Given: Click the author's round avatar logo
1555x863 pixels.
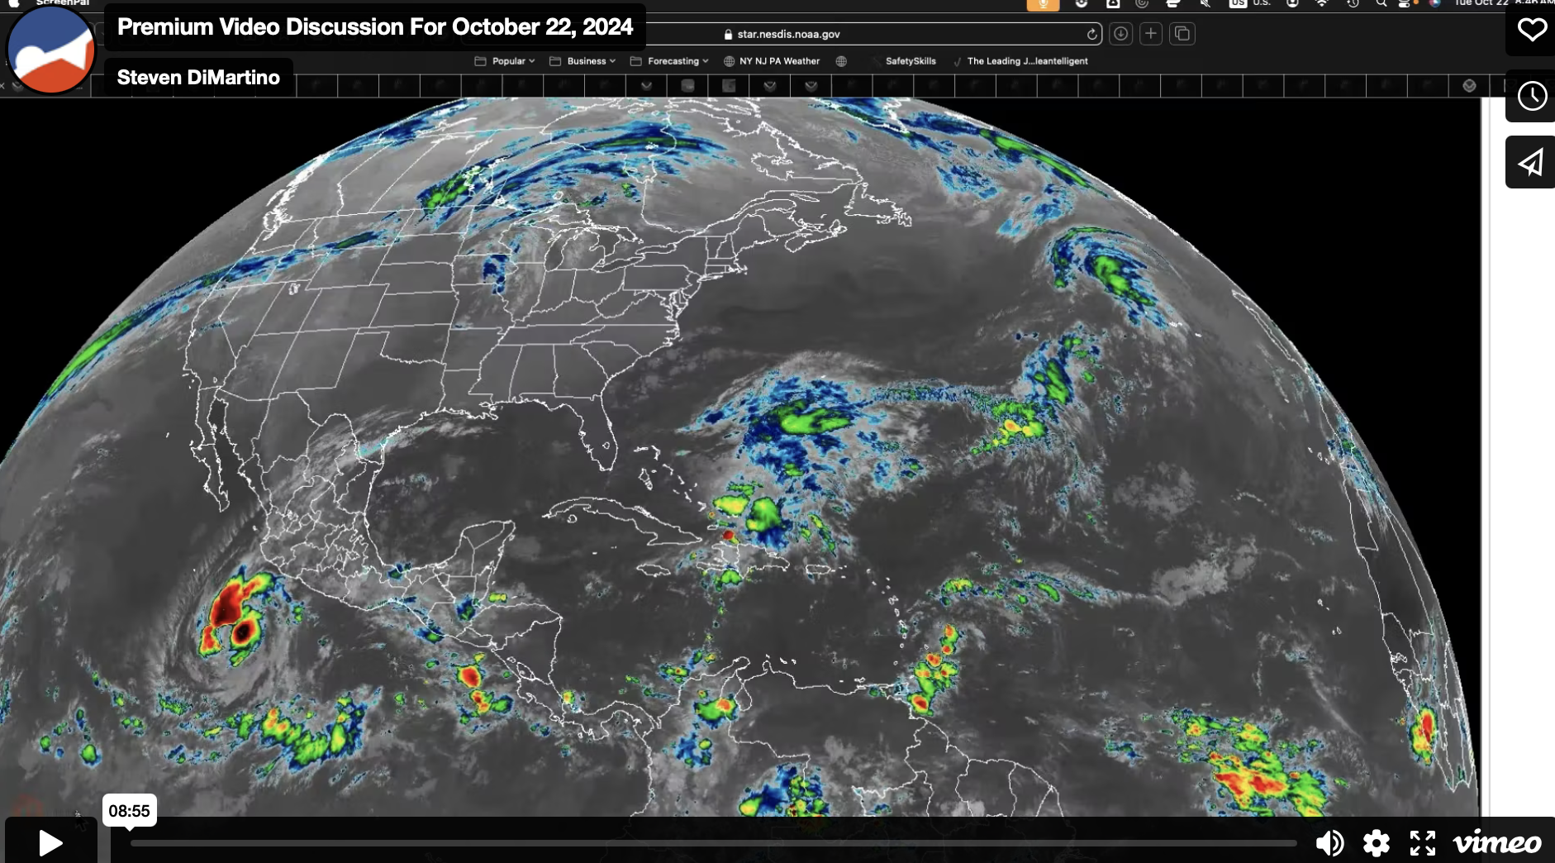Looking at the screenshot, I should pos(51,49).
